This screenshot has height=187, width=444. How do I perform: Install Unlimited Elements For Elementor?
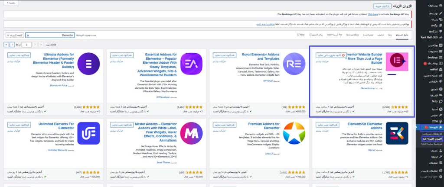19,125
